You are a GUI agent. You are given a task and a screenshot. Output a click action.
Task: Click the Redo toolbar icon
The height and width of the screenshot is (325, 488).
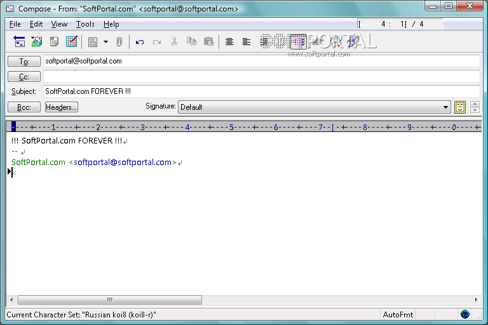pyautogui.click(x=157, y=42)
